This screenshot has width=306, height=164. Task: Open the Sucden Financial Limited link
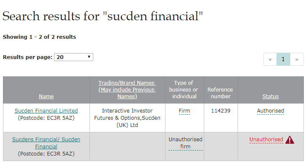[x=46, y=111]
